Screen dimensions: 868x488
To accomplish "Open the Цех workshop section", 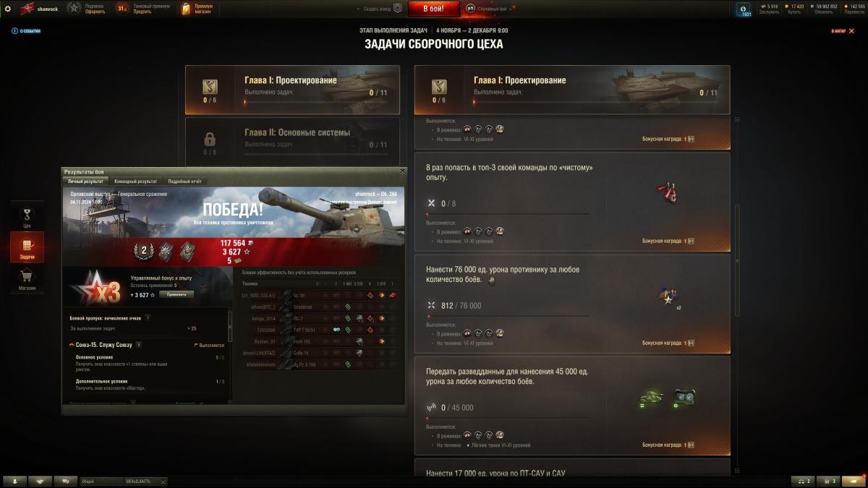I will 27,215.
